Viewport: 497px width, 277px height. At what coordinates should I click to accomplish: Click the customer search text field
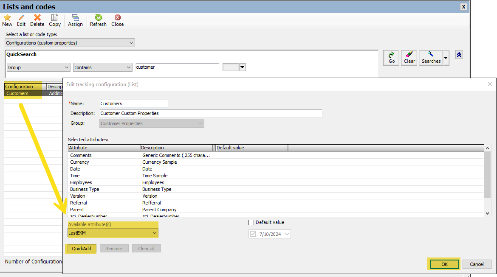click(x=177, y=67)
